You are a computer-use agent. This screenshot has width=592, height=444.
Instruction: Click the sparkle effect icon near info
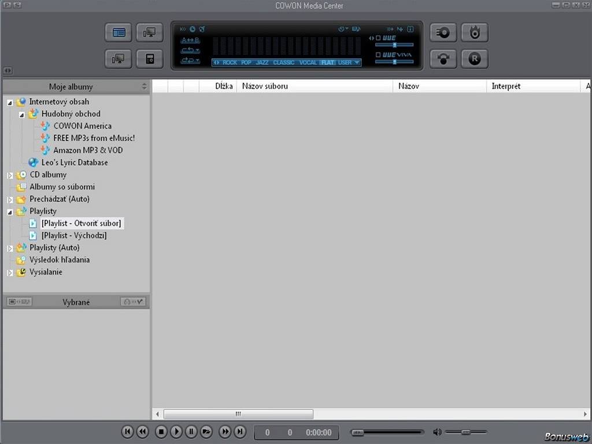tap(400, 29)
